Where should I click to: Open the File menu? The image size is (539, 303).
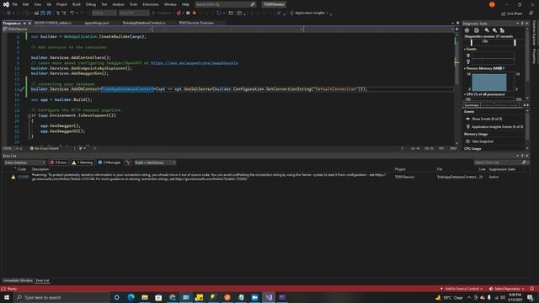[15, 4]
